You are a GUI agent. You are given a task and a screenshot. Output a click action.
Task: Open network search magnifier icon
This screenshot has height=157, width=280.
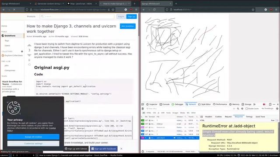[x=238, y=109]
